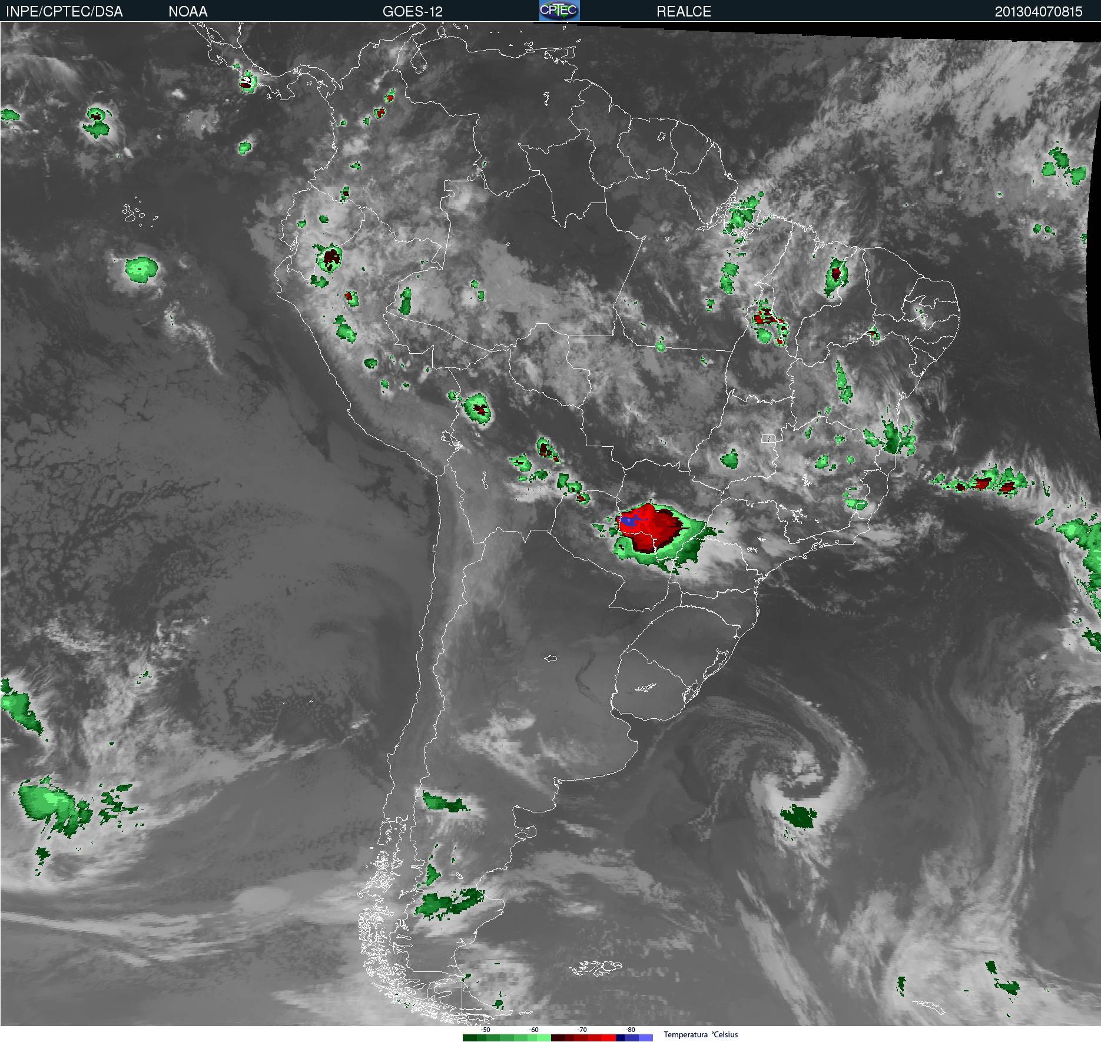Click the dark navy legend swatch
The image size is (1101, 1042).
pos(620,1038)
